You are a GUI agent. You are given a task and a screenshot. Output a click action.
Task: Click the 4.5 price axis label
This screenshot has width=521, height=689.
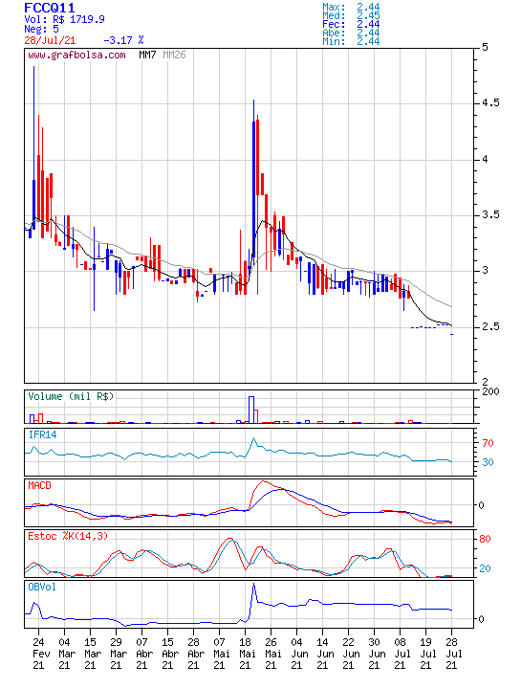490,102
